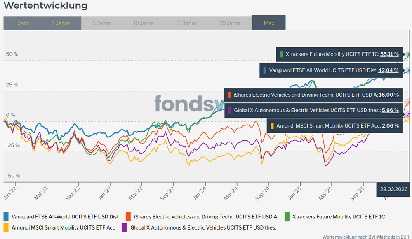Click the green Xtrackers legend color square
412x239 pixels.
[x=287, y=217]
